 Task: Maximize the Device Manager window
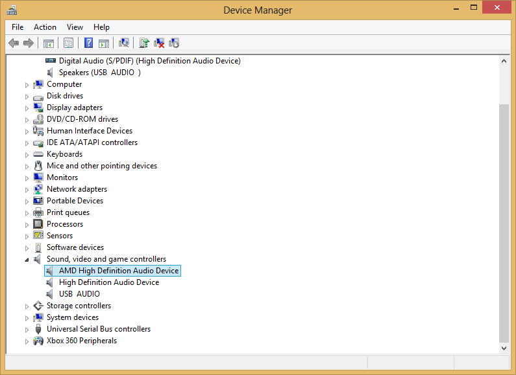(x=474, y=8)
